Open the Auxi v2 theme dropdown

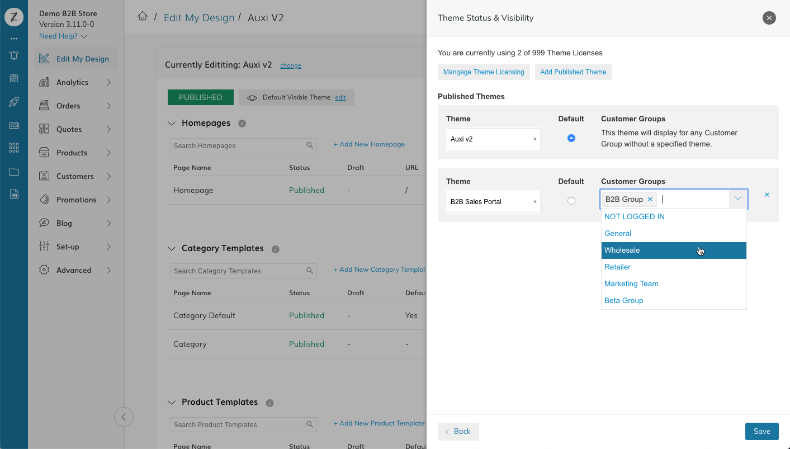(x=494, y=139)
